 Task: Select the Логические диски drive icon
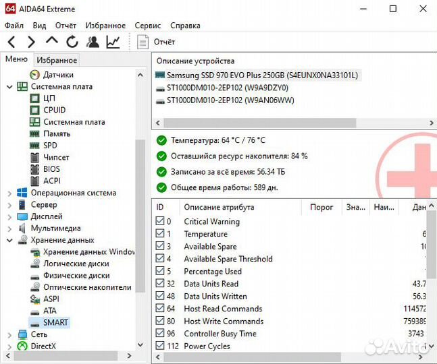click(x=35, y=264)
